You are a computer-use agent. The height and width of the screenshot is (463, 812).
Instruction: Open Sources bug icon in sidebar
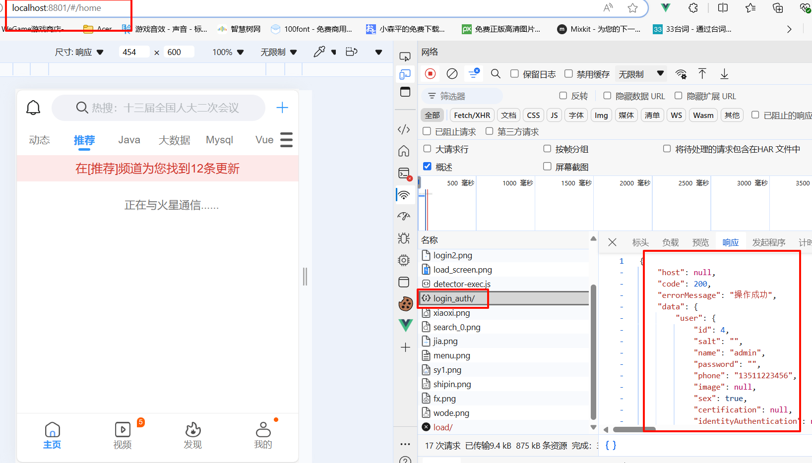[x=404, y=238]
